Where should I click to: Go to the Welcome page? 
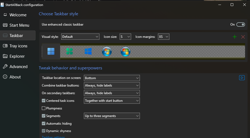[x=18, y=15]
